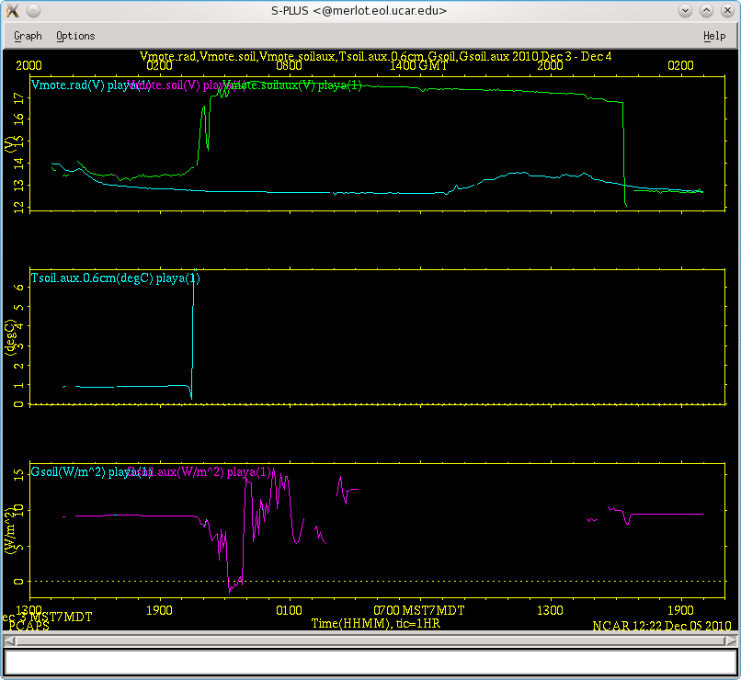
Task: Click the S-PLUS window title text
Action: pyautogui.click(x=370, y=10)
